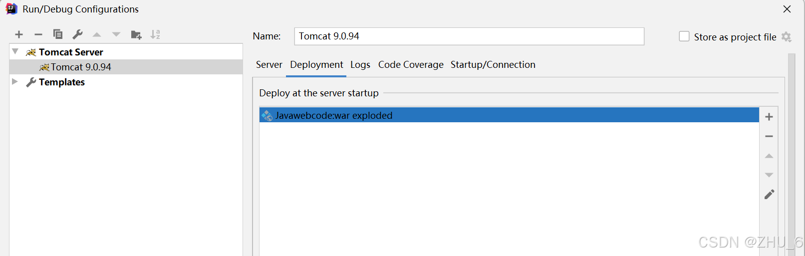Enable Store as project file checkbox
The image size is (805, 256).
click(684, 36)
